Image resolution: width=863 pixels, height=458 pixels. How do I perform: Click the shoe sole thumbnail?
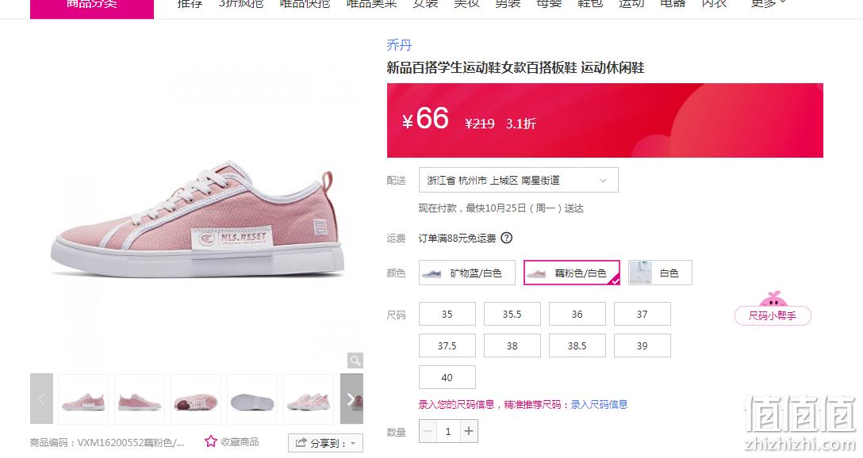tap(252, 399)
